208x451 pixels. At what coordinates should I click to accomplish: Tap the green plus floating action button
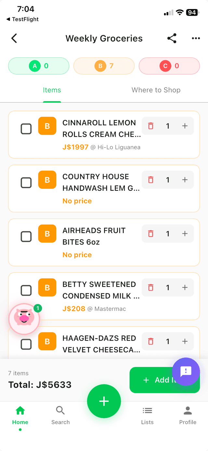[x=104, y=401]
